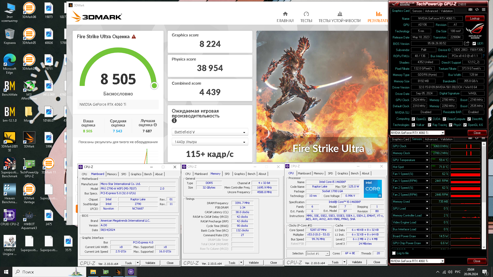Image resolution: width=493 pixels, height=277 pixels.
Task: Switch to Bench tab in CPU-Z CPU window
Action: (355, 173)
